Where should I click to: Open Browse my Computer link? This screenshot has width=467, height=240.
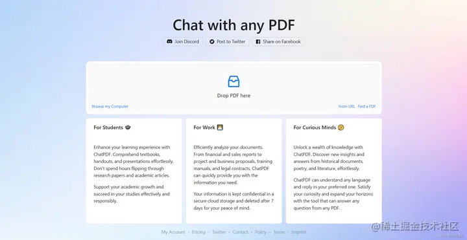tap(110, 106)
